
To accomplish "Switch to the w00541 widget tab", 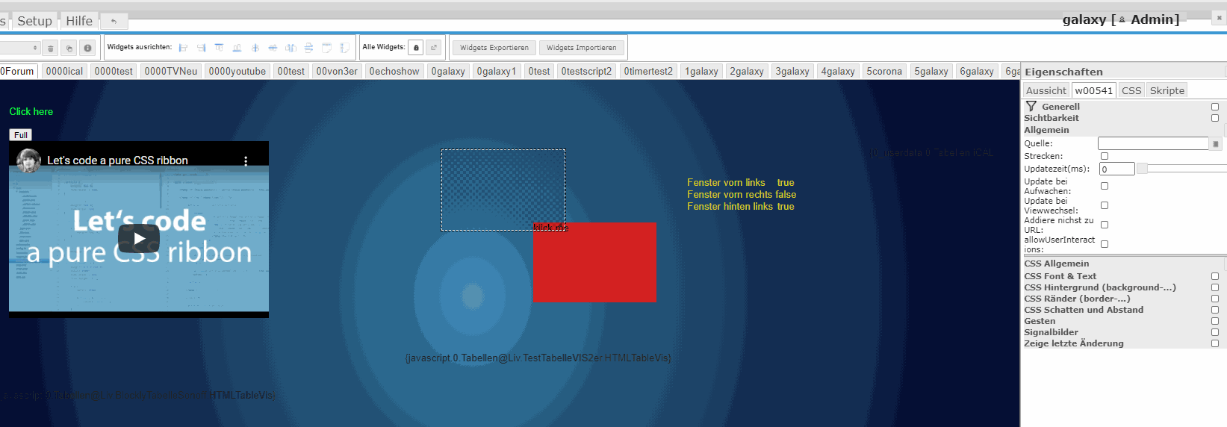I will point(1094,90).
